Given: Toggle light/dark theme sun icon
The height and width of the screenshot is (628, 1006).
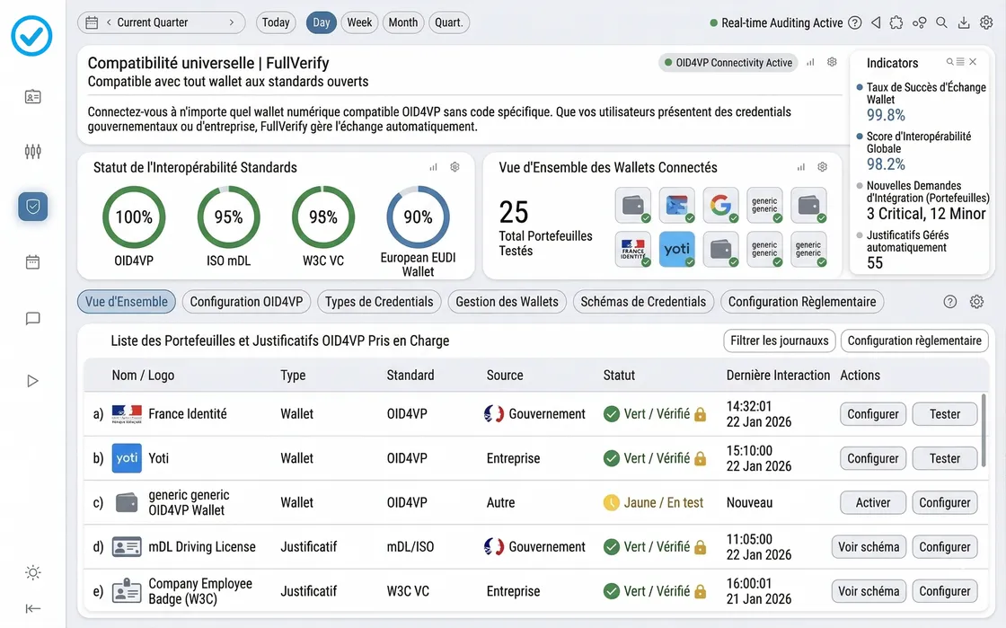Looking at the screenshot, I should pos(33,572).
